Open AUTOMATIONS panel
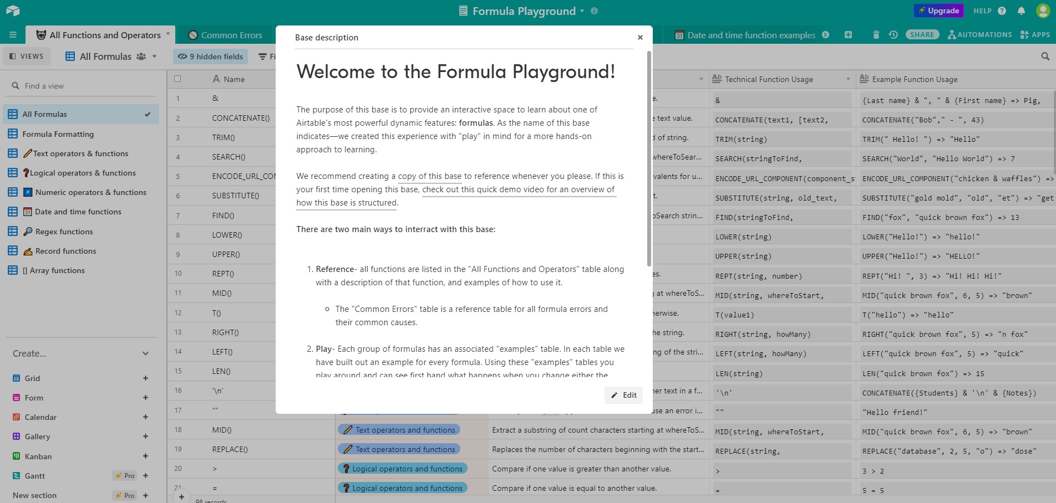Viewport: 1056px width, 503px height. (979, 34)
